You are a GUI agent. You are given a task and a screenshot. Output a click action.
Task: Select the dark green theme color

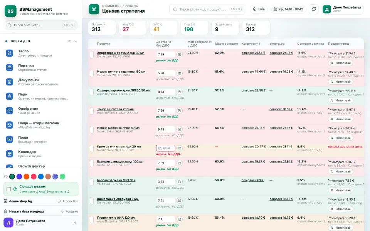coord(12,177)
